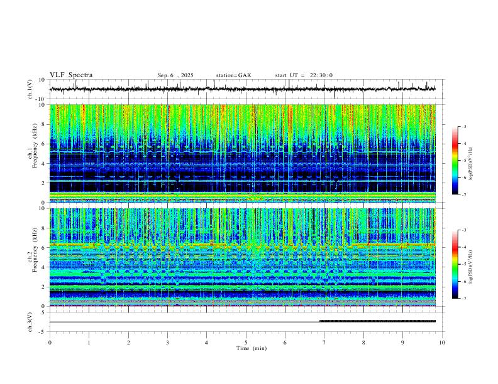498x384 pixels.
Task: Click time axis tick label "8"
Action: click(x=363, y=343)
